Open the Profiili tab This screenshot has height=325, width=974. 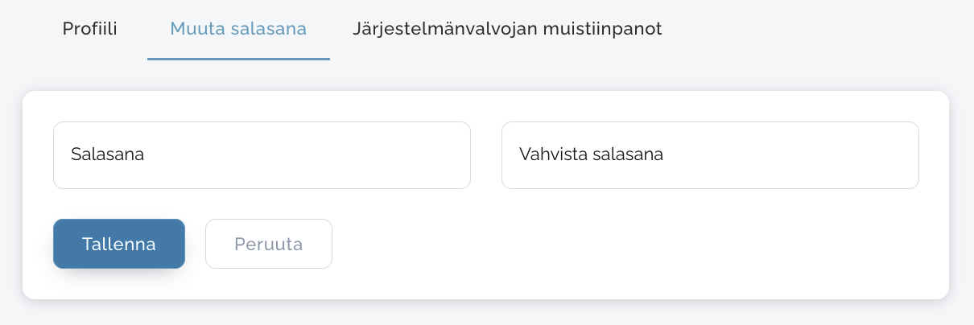(x=90, y=30)
